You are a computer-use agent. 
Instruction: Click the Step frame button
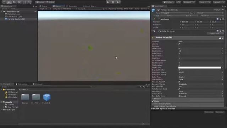118,2
